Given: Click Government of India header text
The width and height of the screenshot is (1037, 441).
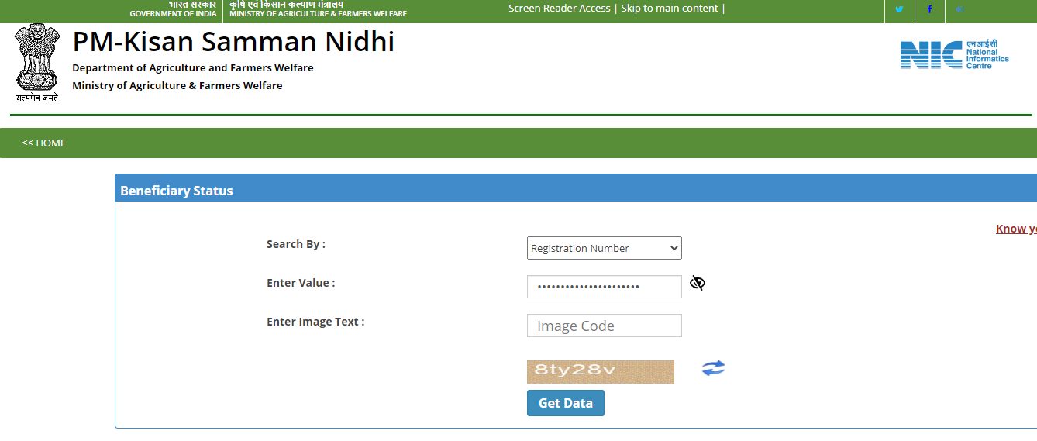Looking at the screenshot, I should coord(173,14).
